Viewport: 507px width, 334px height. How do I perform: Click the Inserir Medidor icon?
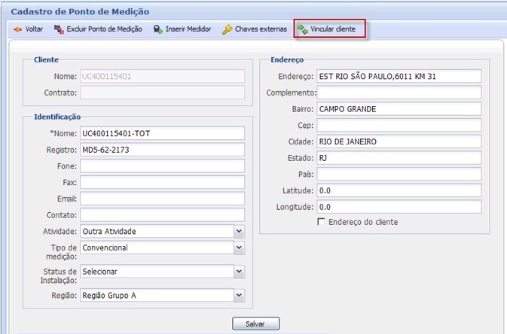point(158,29)
